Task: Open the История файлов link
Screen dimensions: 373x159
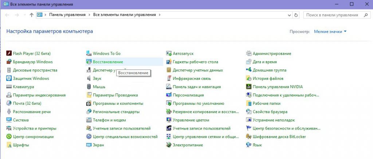Action: pyautogui.click(x=268, y=79)
